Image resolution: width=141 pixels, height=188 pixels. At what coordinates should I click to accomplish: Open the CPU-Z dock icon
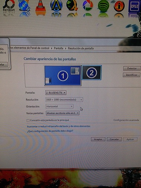[x=134, y=6]
